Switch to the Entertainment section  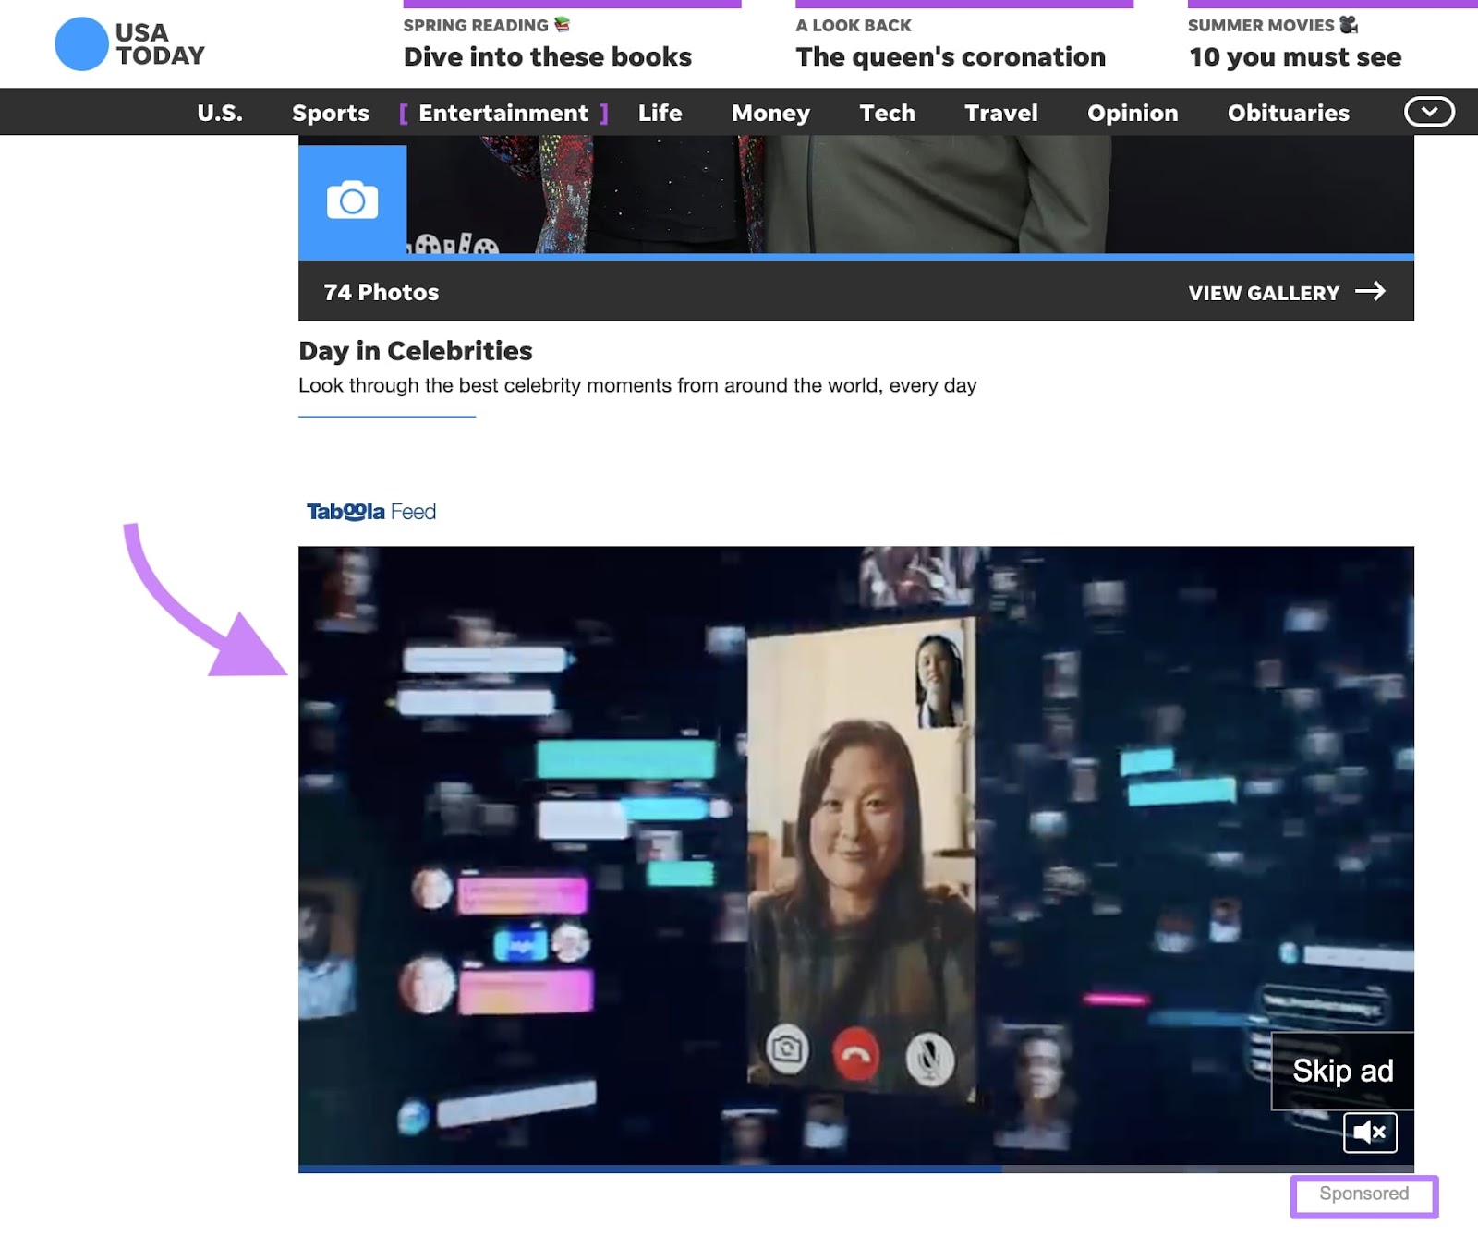tap(503, 113)
